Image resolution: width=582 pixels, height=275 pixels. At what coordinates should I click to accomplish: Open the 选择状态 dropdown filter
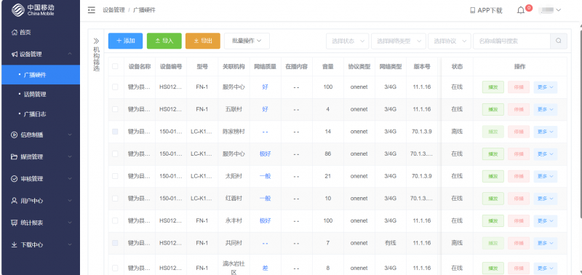[x=348, y=41]
